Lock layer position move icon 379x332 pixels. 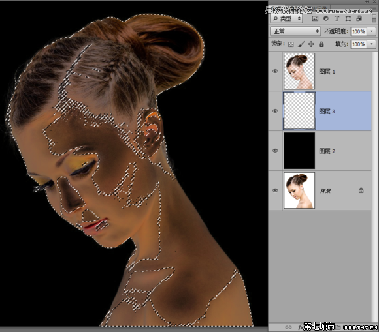(x=311, y=44)
